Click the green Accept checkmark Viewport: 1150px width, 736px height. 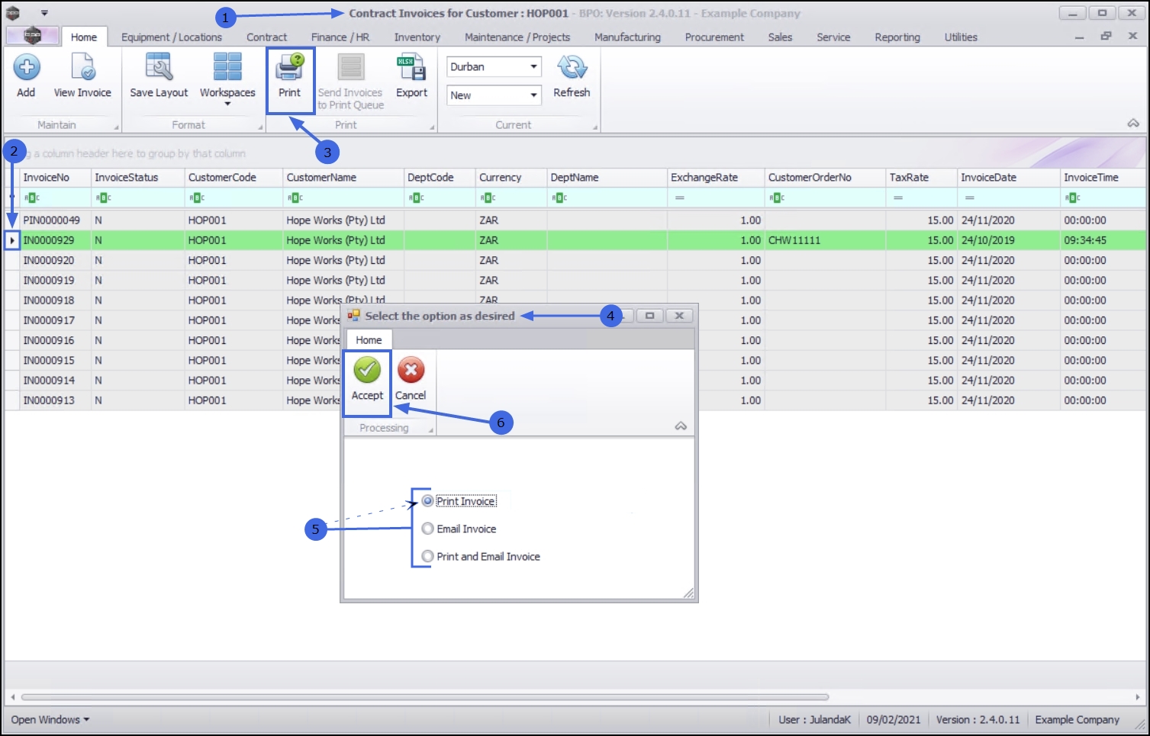(x=367, y=370)
